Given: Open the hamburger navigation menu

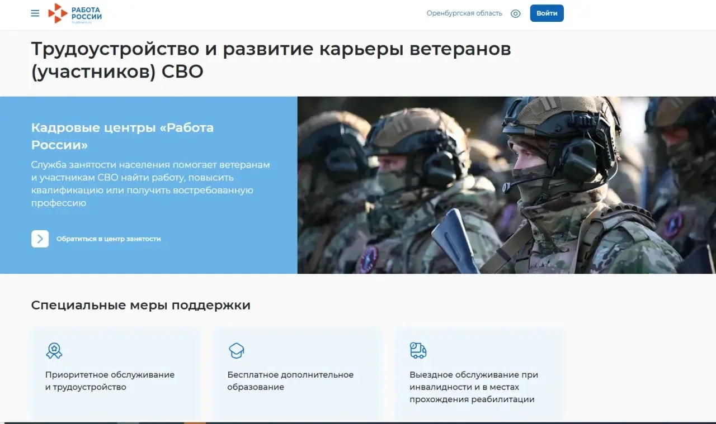Looking at the screenshot, I should click(35, 13).
